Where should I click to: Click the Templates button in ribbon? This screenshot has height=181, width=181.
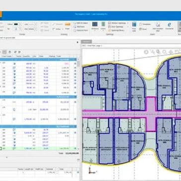pos(145,24)
